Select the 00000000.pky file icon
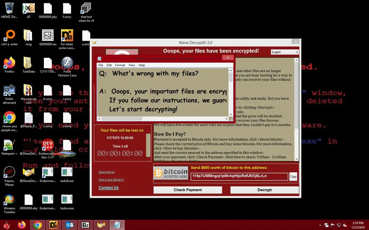 [48, 10]
